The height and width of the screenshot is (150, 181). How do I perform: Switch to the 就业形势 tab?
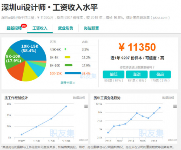(x=66, y=28)
